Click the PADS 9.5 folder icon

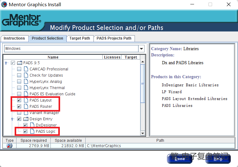point(20,63)
